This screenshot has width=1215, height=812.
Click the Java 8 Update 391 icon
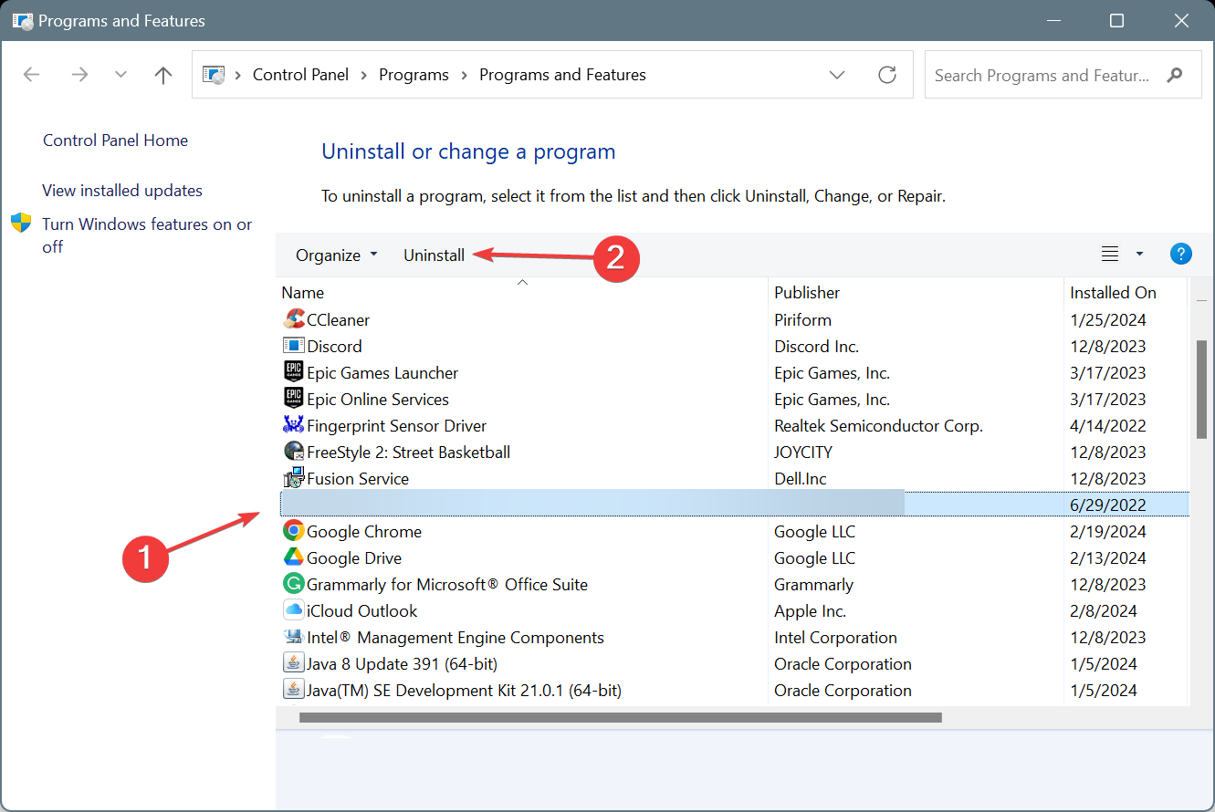pyautogui.click(x=294, y=663)
